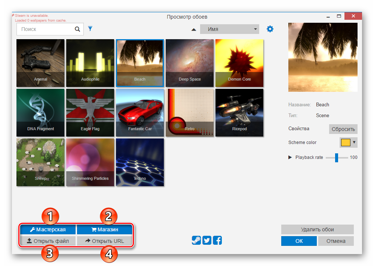Click the Playback rate slider handle
374x266 pixels.
[x=337, y=157]
